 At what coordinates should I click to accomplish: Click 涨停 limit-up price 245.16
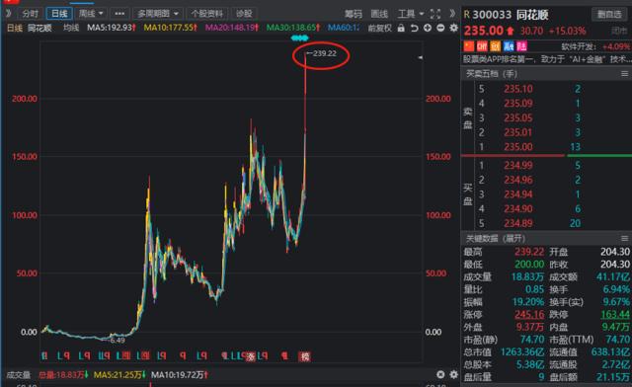coord(529,314)
